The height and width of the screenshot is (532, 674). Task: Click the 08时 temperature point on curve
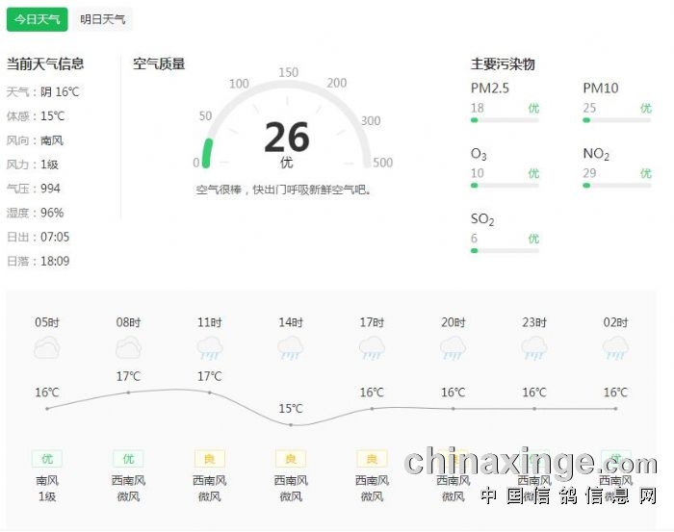point(128,393)
